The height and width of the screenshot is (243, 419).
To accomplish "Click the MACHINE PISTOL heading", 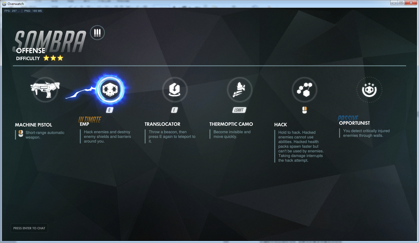I will tap(33, 125).
